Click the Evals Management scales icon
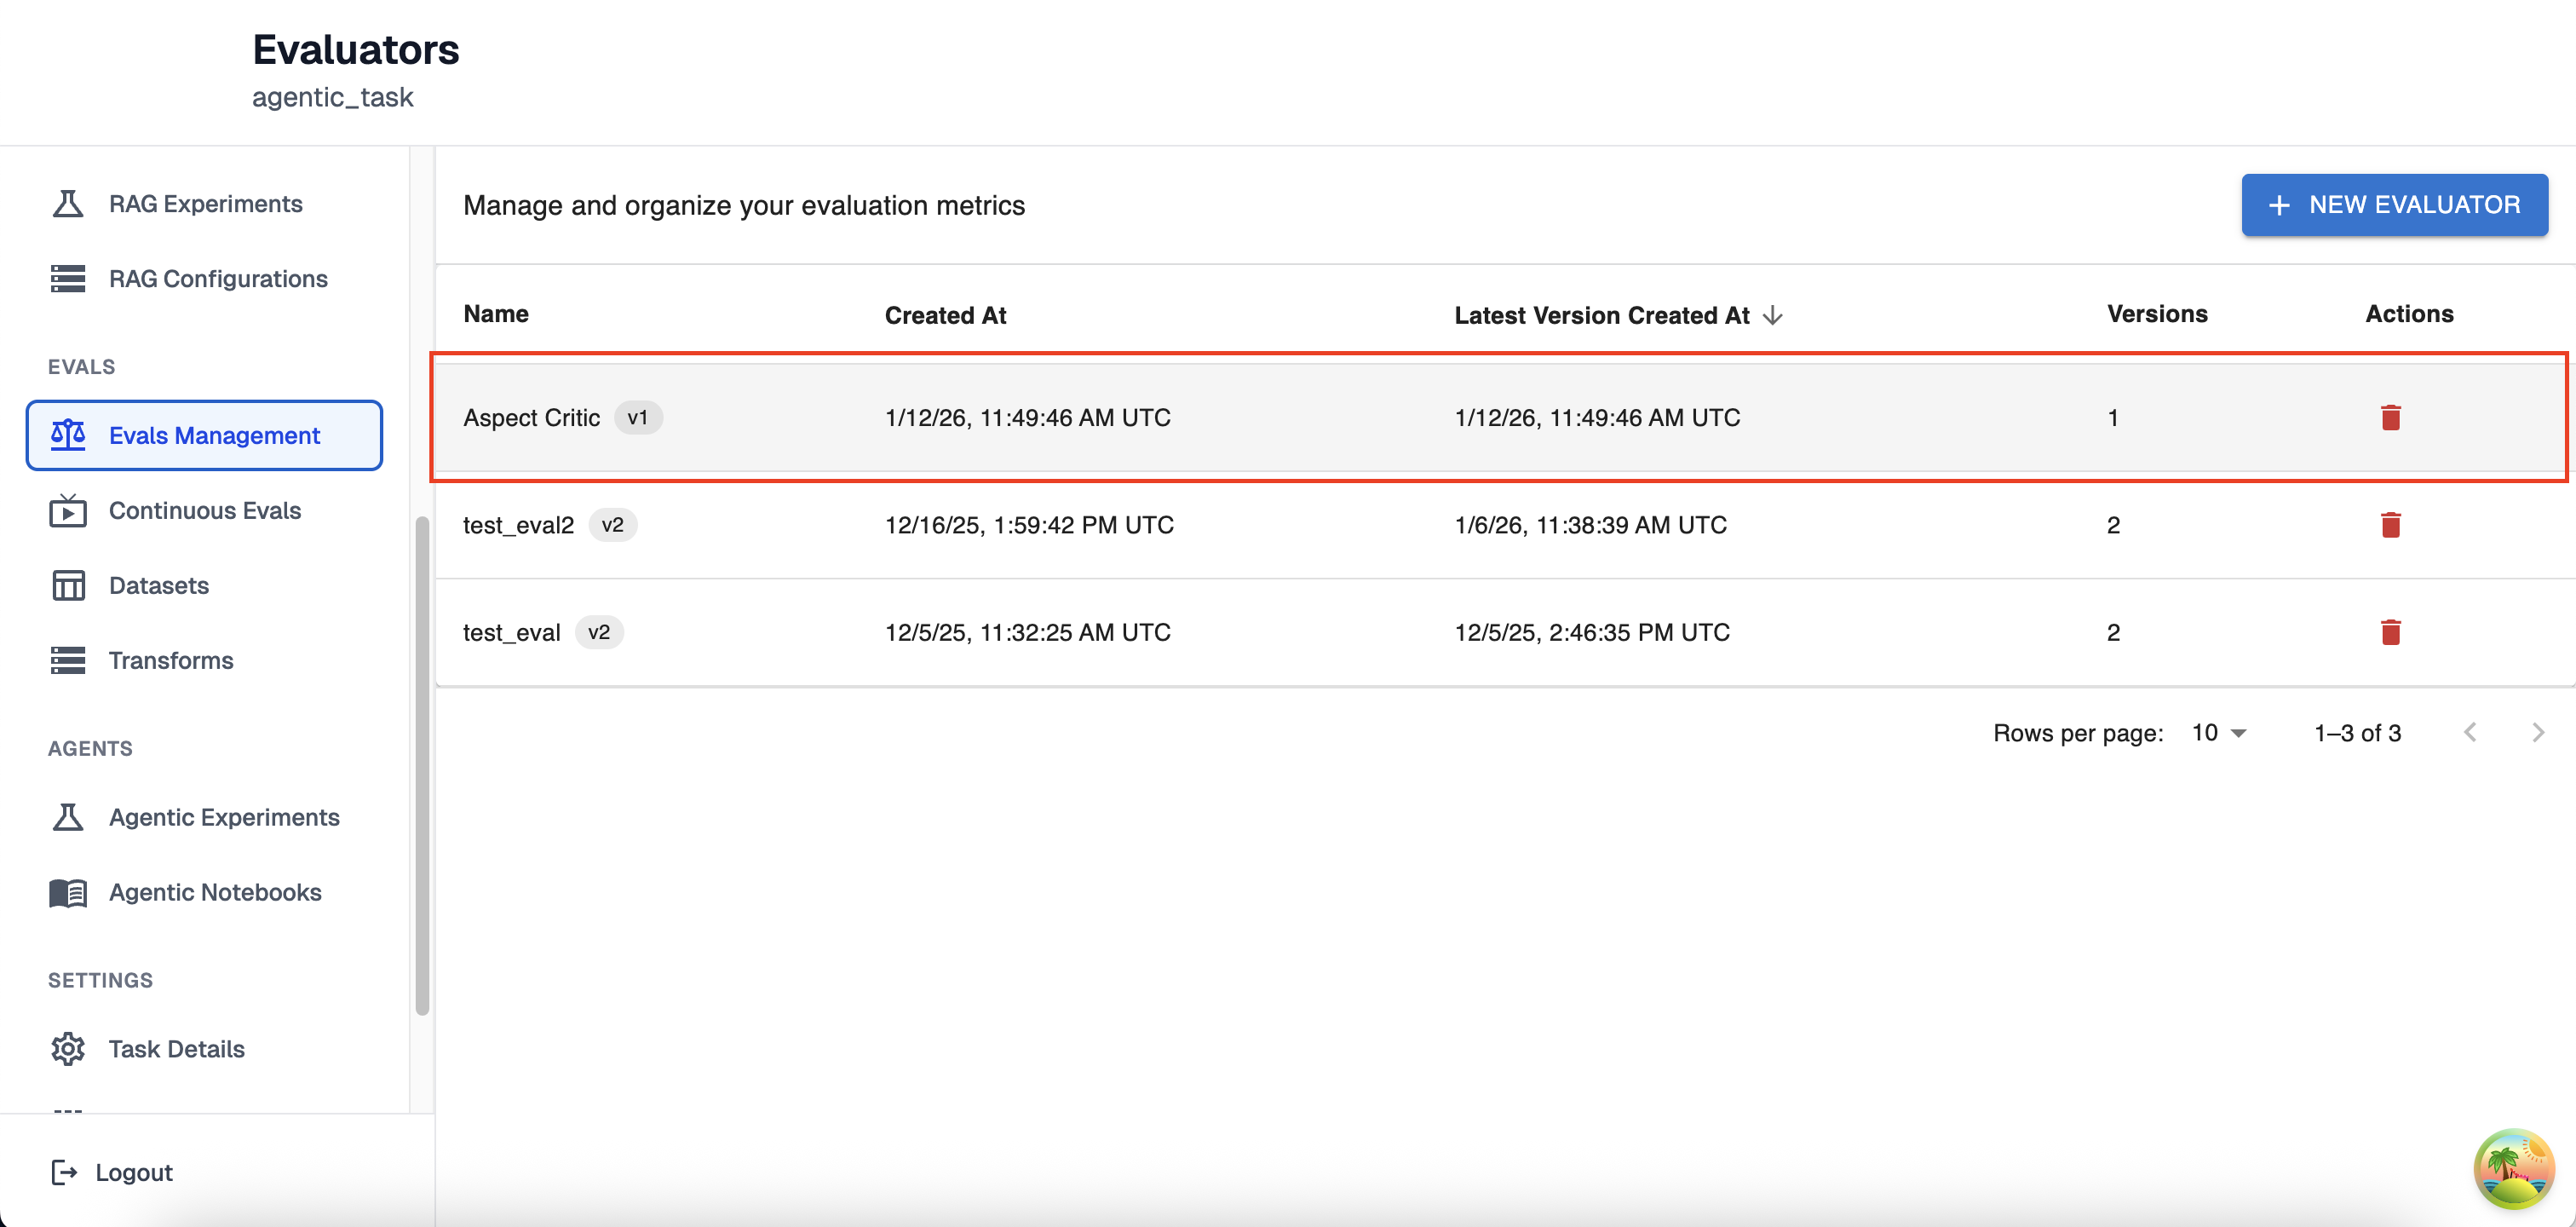The height and width of the screenshot is (1227, 2576). (x=68, y=435)
